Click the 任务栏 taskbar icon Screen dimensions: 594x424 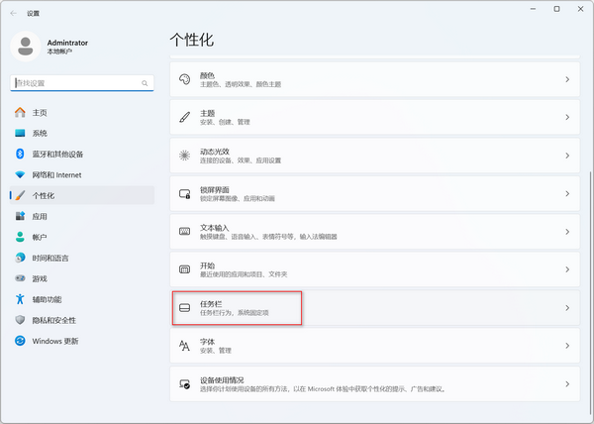point(184,308)
